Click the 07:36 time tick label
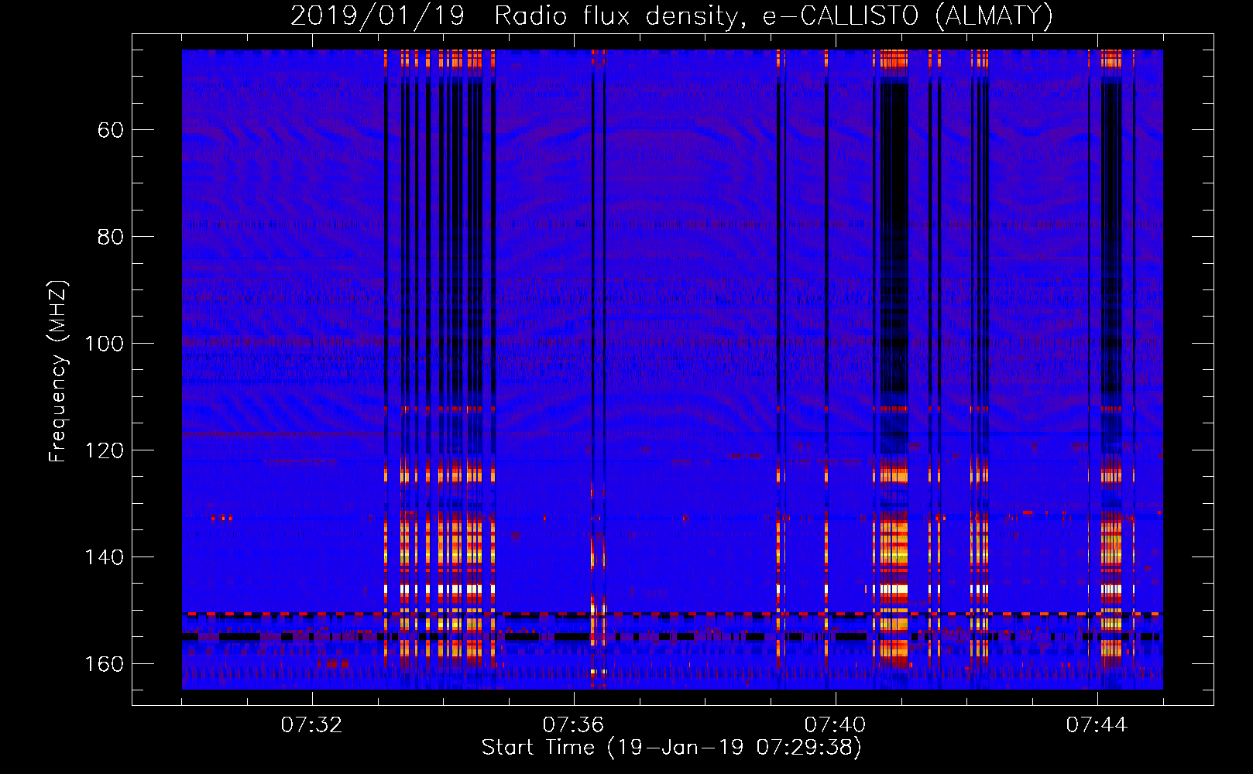 pos(573,725)
